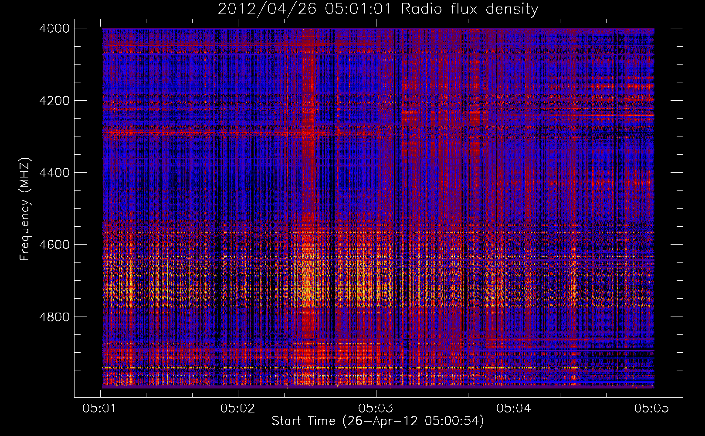Click the '05:03' time axis label

376,408
